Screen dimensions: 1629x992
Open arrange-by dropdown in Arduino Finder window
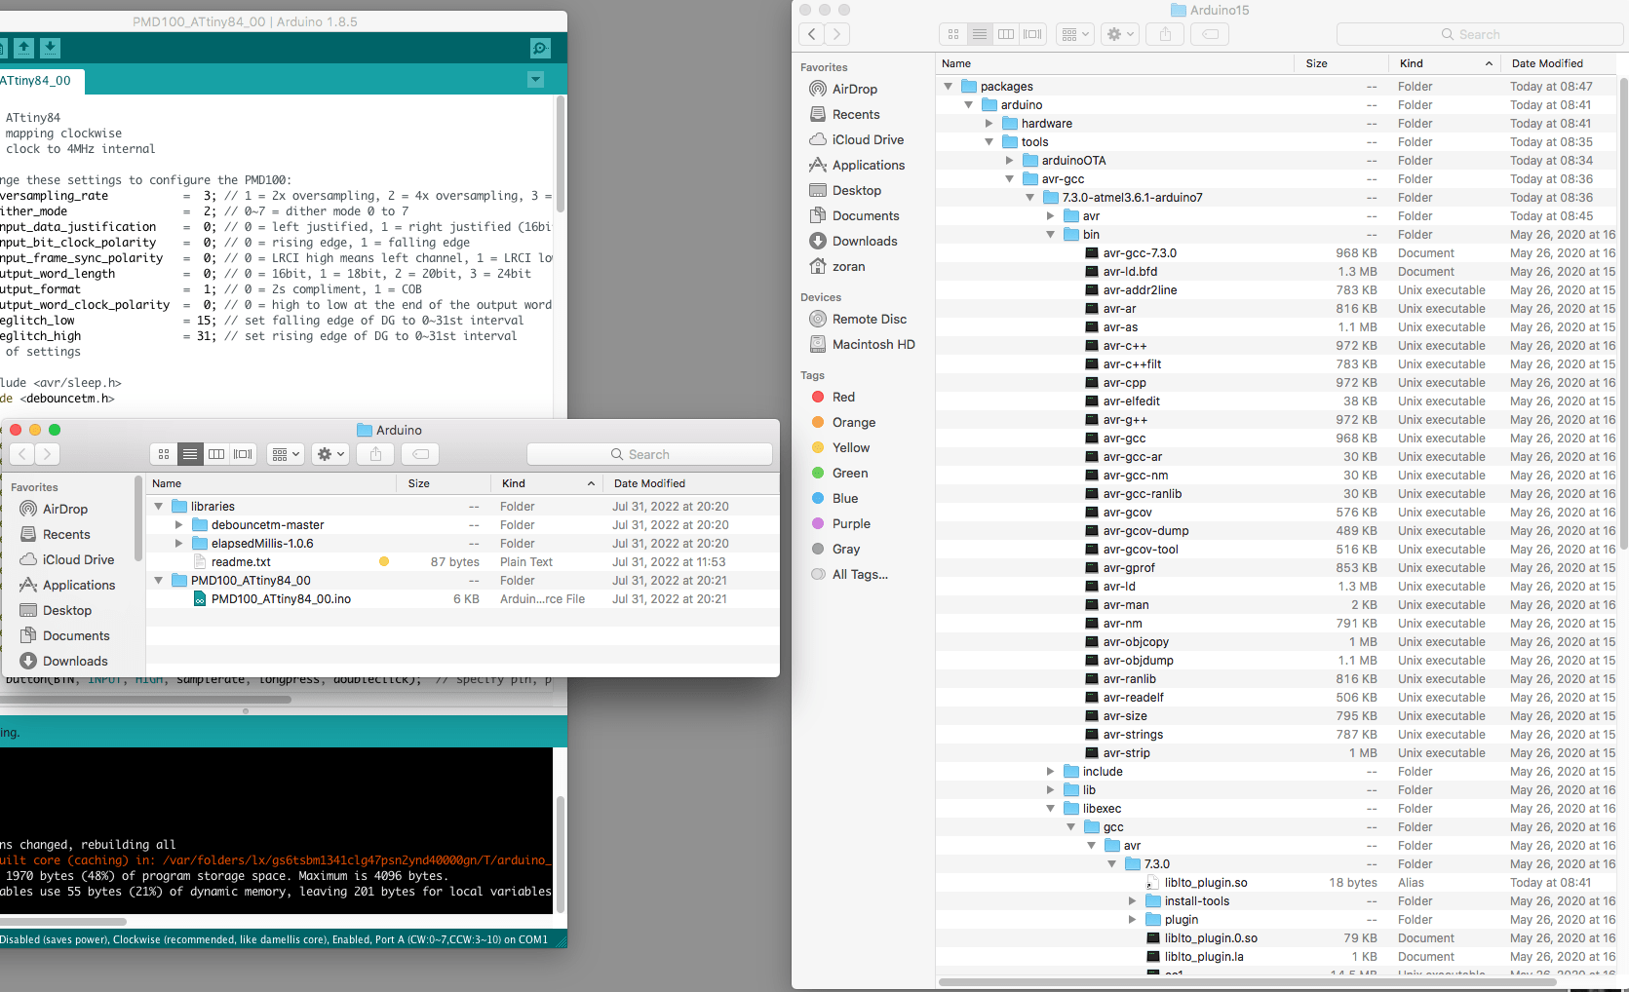pos(286,454)
